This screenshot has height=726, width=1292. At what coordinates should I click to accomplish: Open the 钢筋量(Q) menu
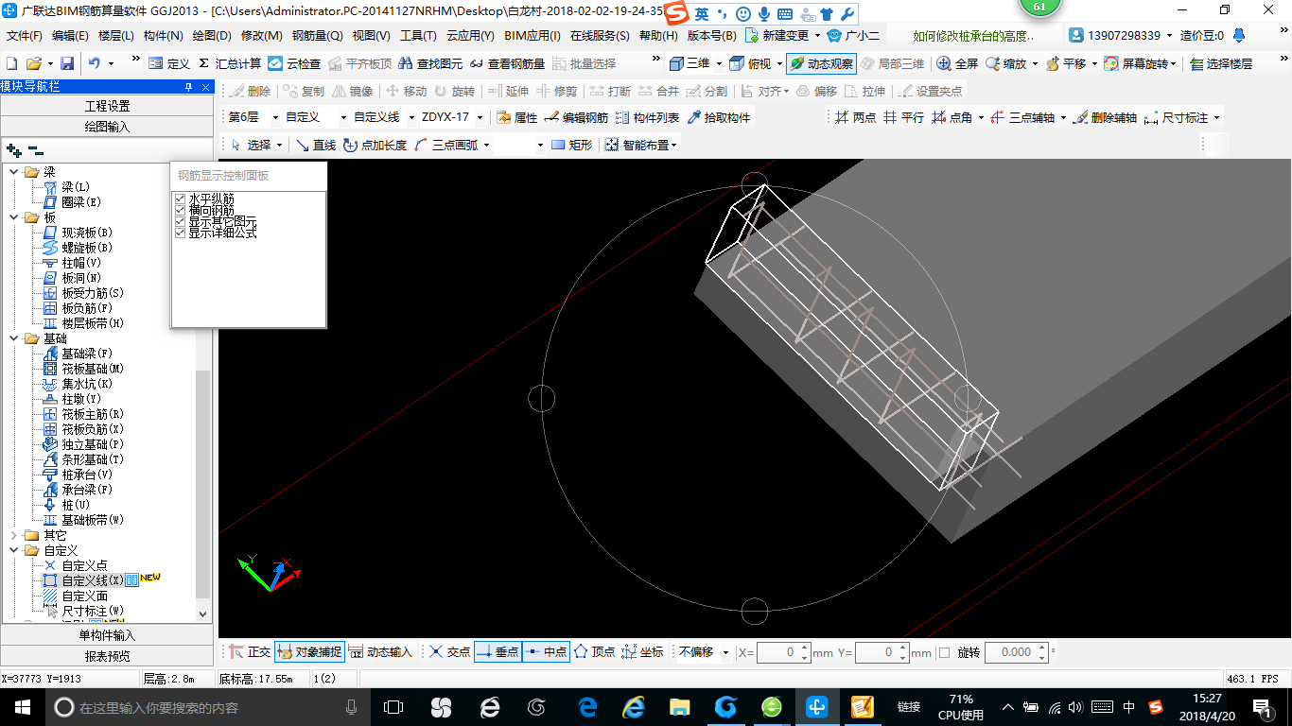click(317, 36)
